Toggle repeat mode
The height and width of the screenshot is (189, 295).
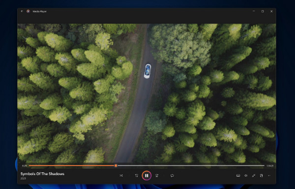point(172,175)
